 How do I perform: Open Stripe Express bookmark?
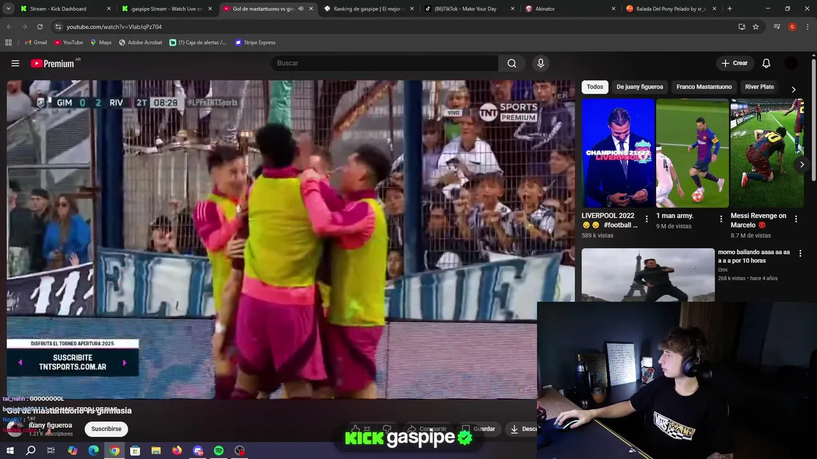(255, 42)
